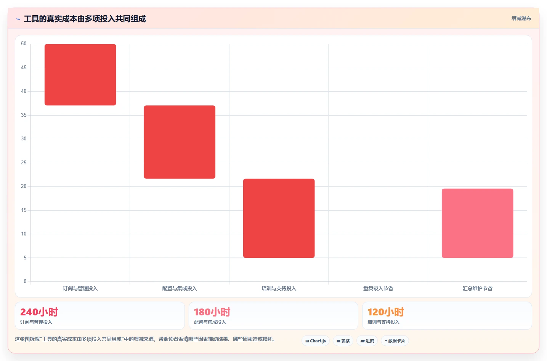Screen dimensions: 547x361
Task: Click the 培训与支持投入 red bar
Action: tap(279, 218)
